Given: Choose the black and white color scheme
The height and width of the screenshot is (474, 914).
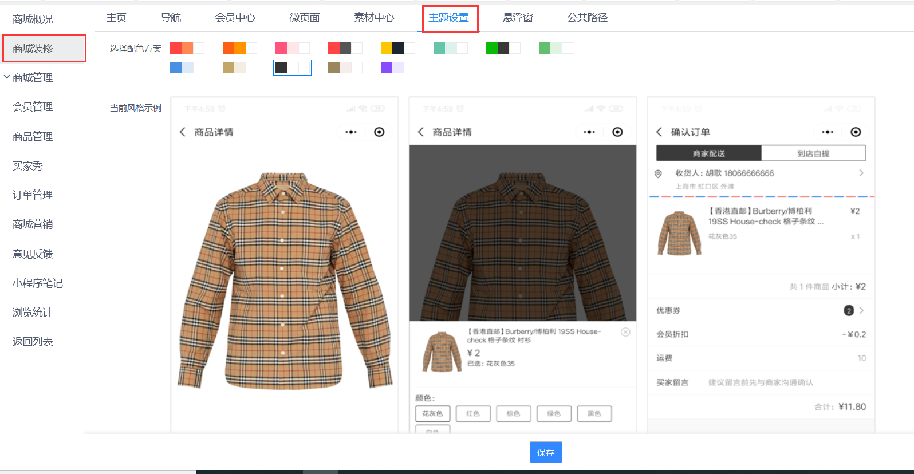Looking at the screenshot, I should click(293, 68).
